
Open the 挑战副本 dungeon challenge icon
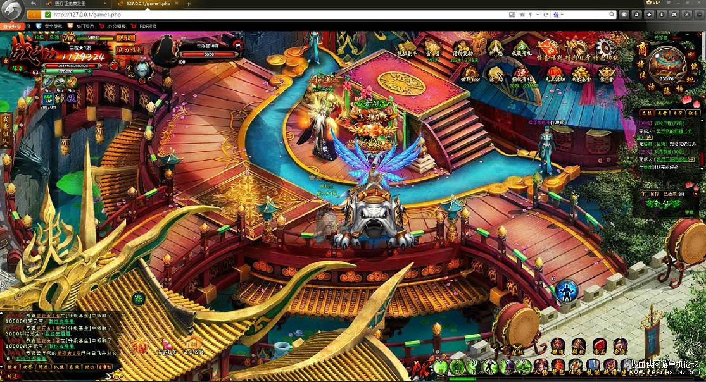[x=408, y=49]
